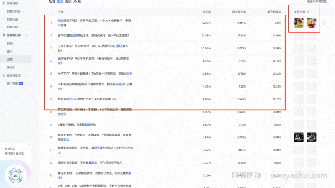Click row 2 copy text 你不知道的副业赚钱方法

pyautogui.click(x=93, y=36)
